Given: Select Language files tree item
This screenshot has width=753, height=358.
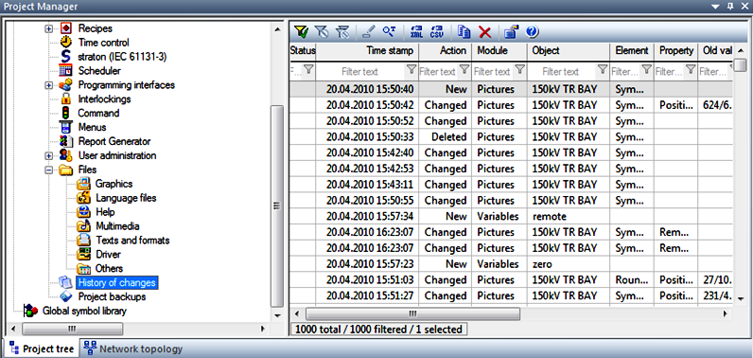Looking at the screenshot, I should click(x=126, y=198).
